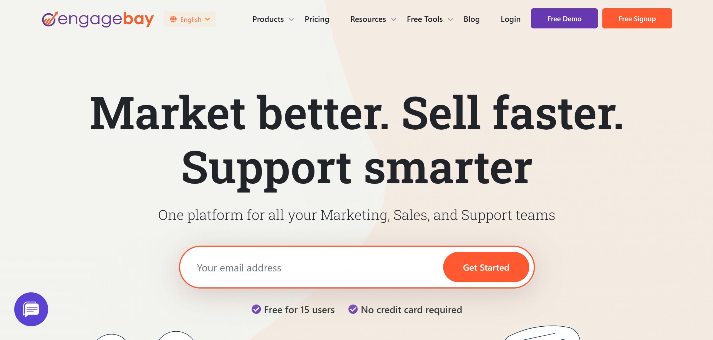
Task: Click the orange Free Signup button
Action: [x=637, y=19]
